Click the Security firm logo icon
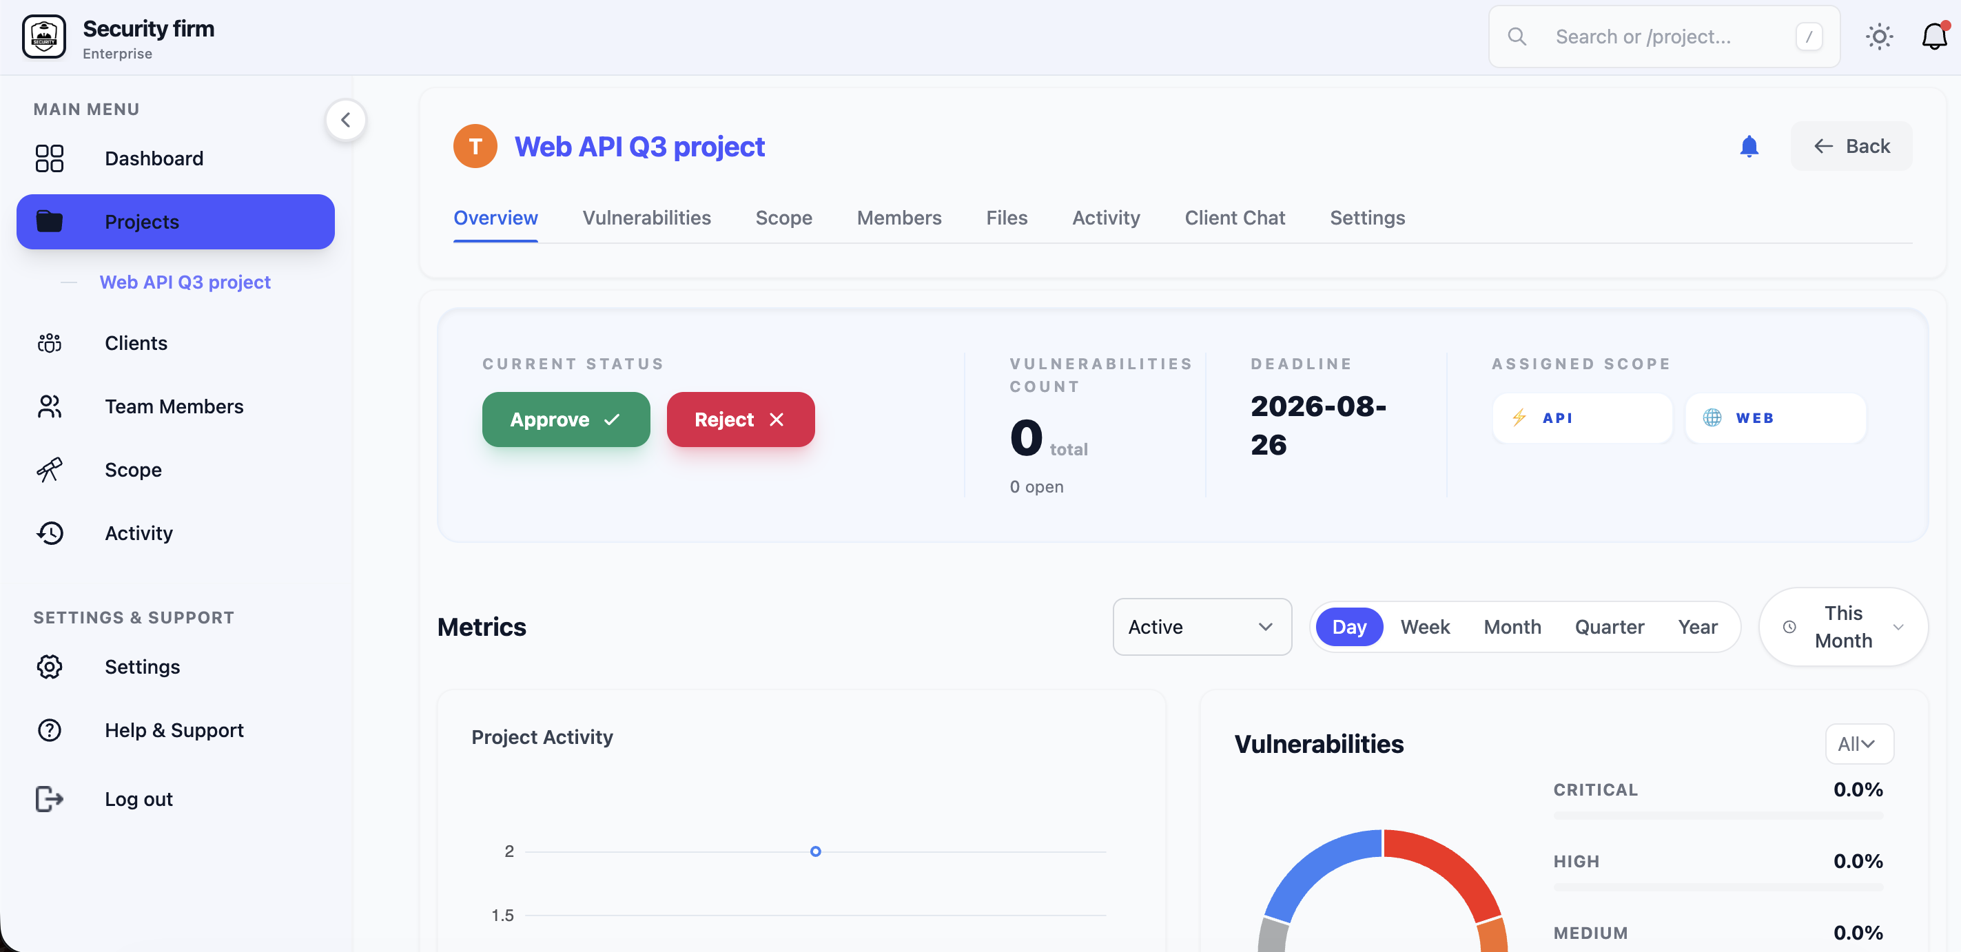Screen dimensions: 1961x952 pos(44,37)
